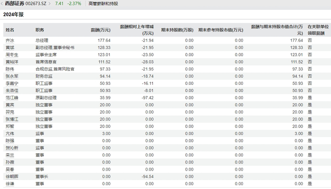Sort by 薪酬相对上年增减 column header
The height and width of the screenshot is (189, 331).
(x=137, y=30)
